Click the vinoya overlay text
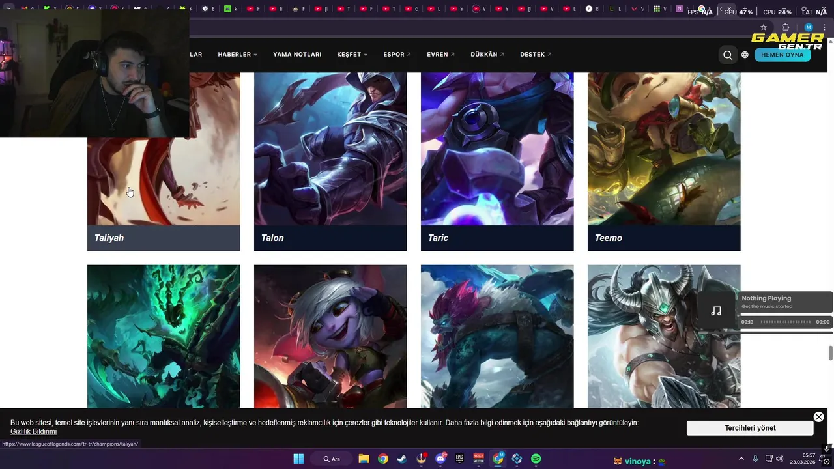 pos(638,461)
